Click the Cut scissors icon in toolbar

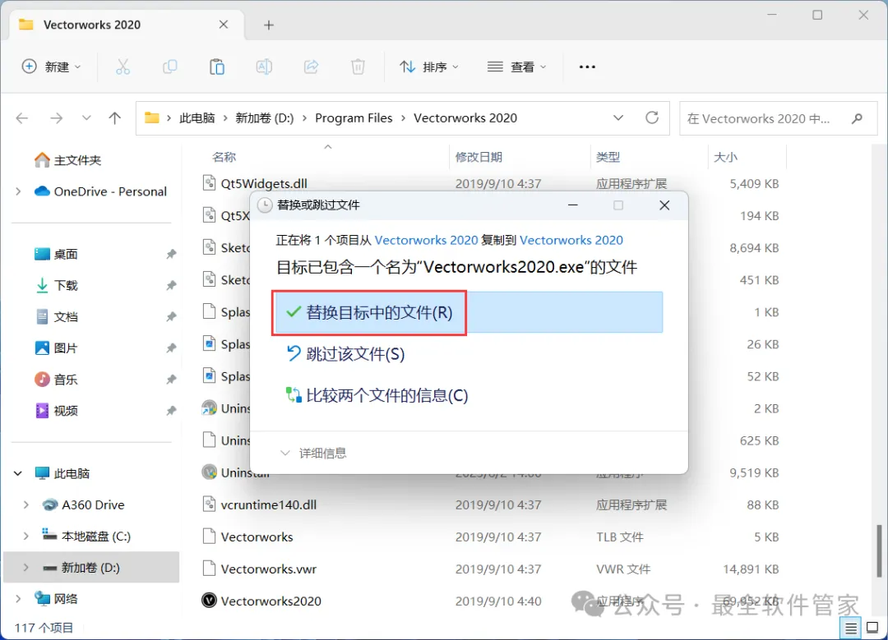[123, 67]
